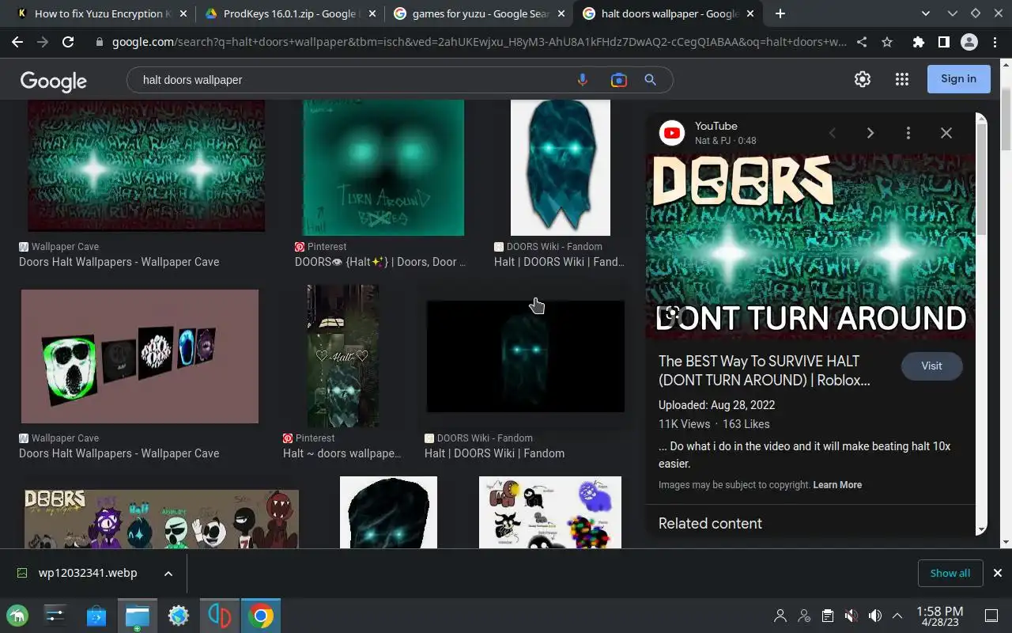Open Doors Halt Wallpapers first result link

click(119, 262)
